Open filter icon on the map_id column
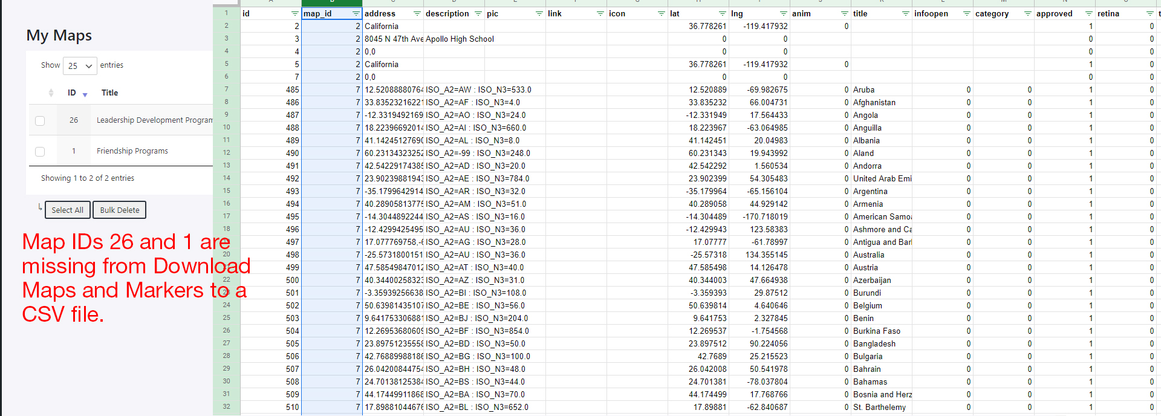1161x416 pixels. pyautogui.click(x=356, y=14)
